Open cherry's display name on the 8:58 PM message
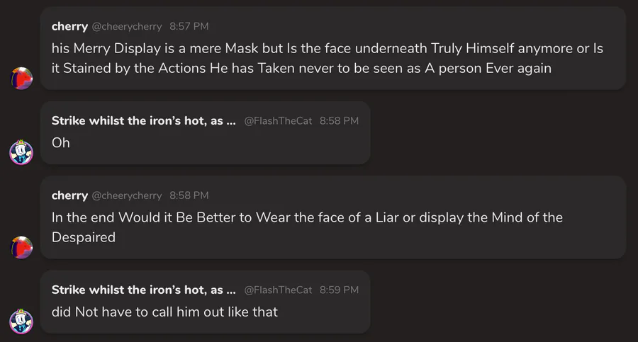Screen dimensions: 638x342 [x=69, y=195]
